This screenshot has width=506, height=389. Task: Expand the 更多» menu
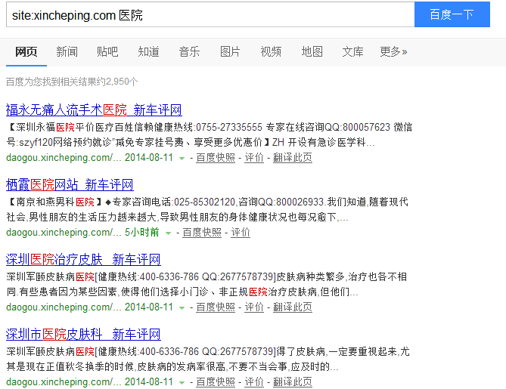(x=393, y=51)
